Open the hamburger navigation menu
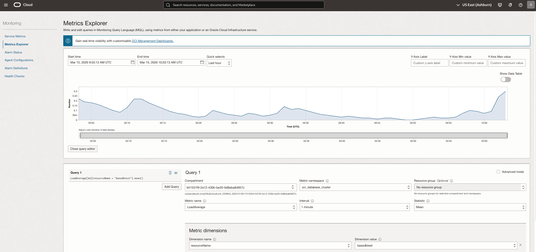This screenshot has width=536, height=252. pos(6,5)
